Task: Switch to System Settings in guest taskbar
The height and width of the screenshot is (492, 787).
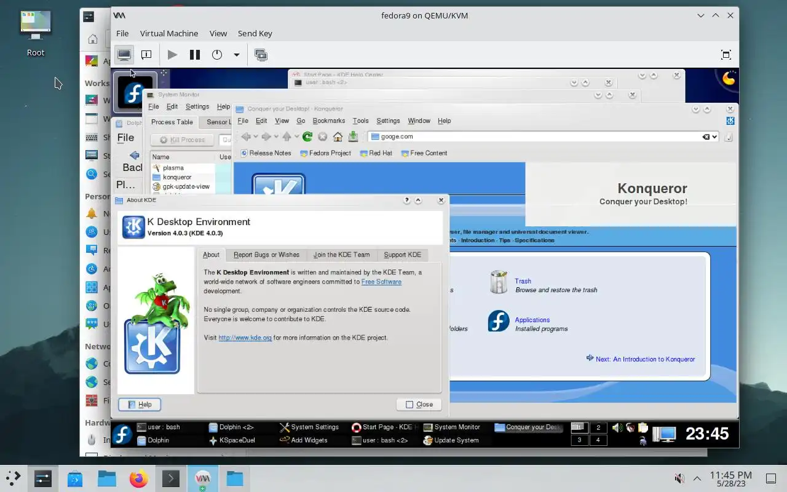Action: point(309,427)
